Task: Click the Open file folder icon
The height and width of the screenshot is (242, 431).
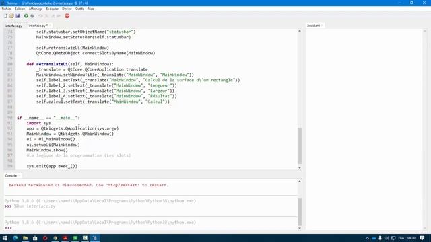Action: click(11, 16)
